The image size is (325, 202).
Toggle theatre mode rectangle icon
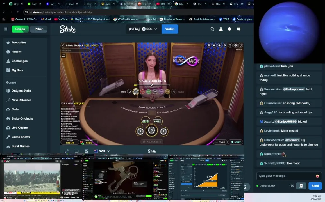click(x=76, y=151)
